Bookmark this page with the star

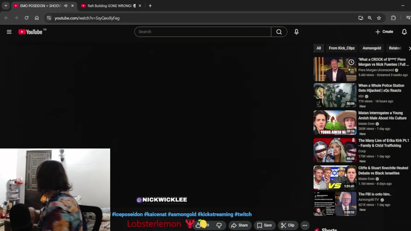379,18
